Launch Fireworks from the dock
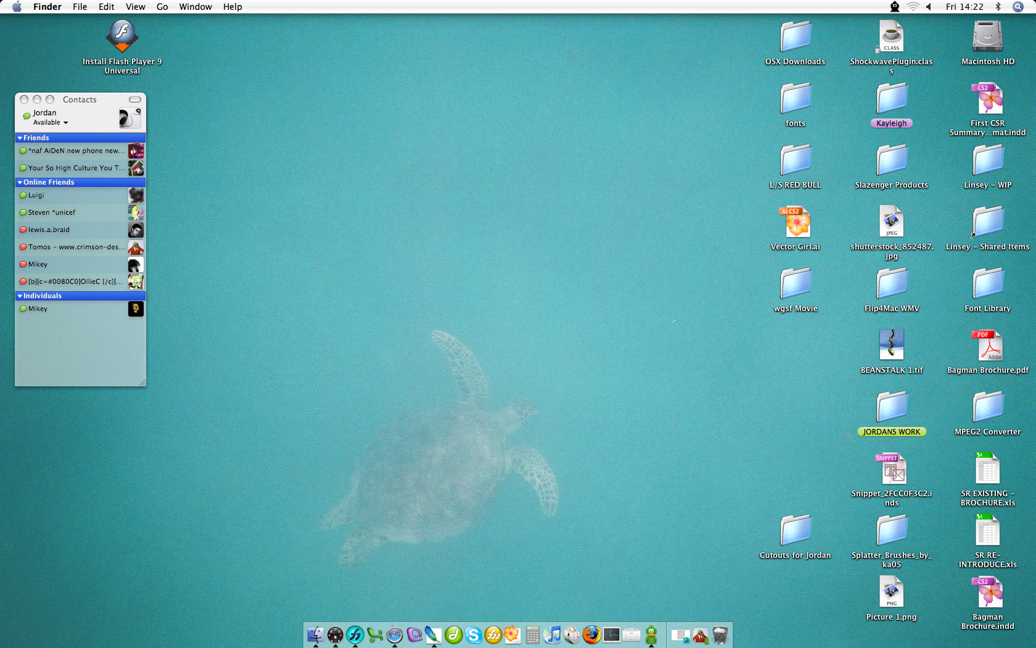The height and width of the screenshot is (648, 1036). click(x=493, y=634)
